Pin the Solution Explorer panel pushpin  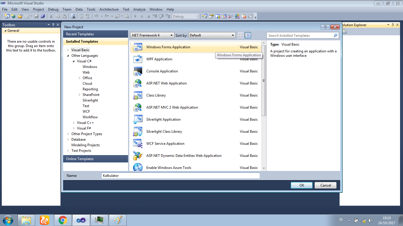pyautogui.click(x=393, y=25)
